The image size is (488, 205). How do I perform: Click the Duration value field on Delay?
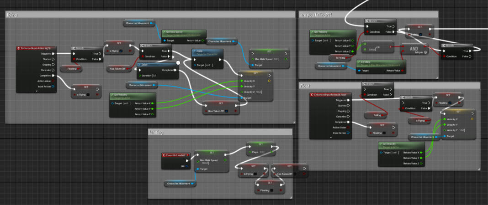click(154, 76)
